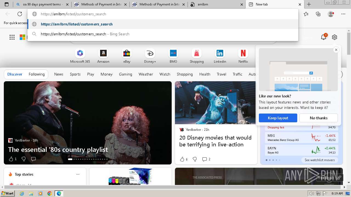This screenshot has width=351, height=197.
Task: Open the Play category
Action: click(x=90, y=74)
